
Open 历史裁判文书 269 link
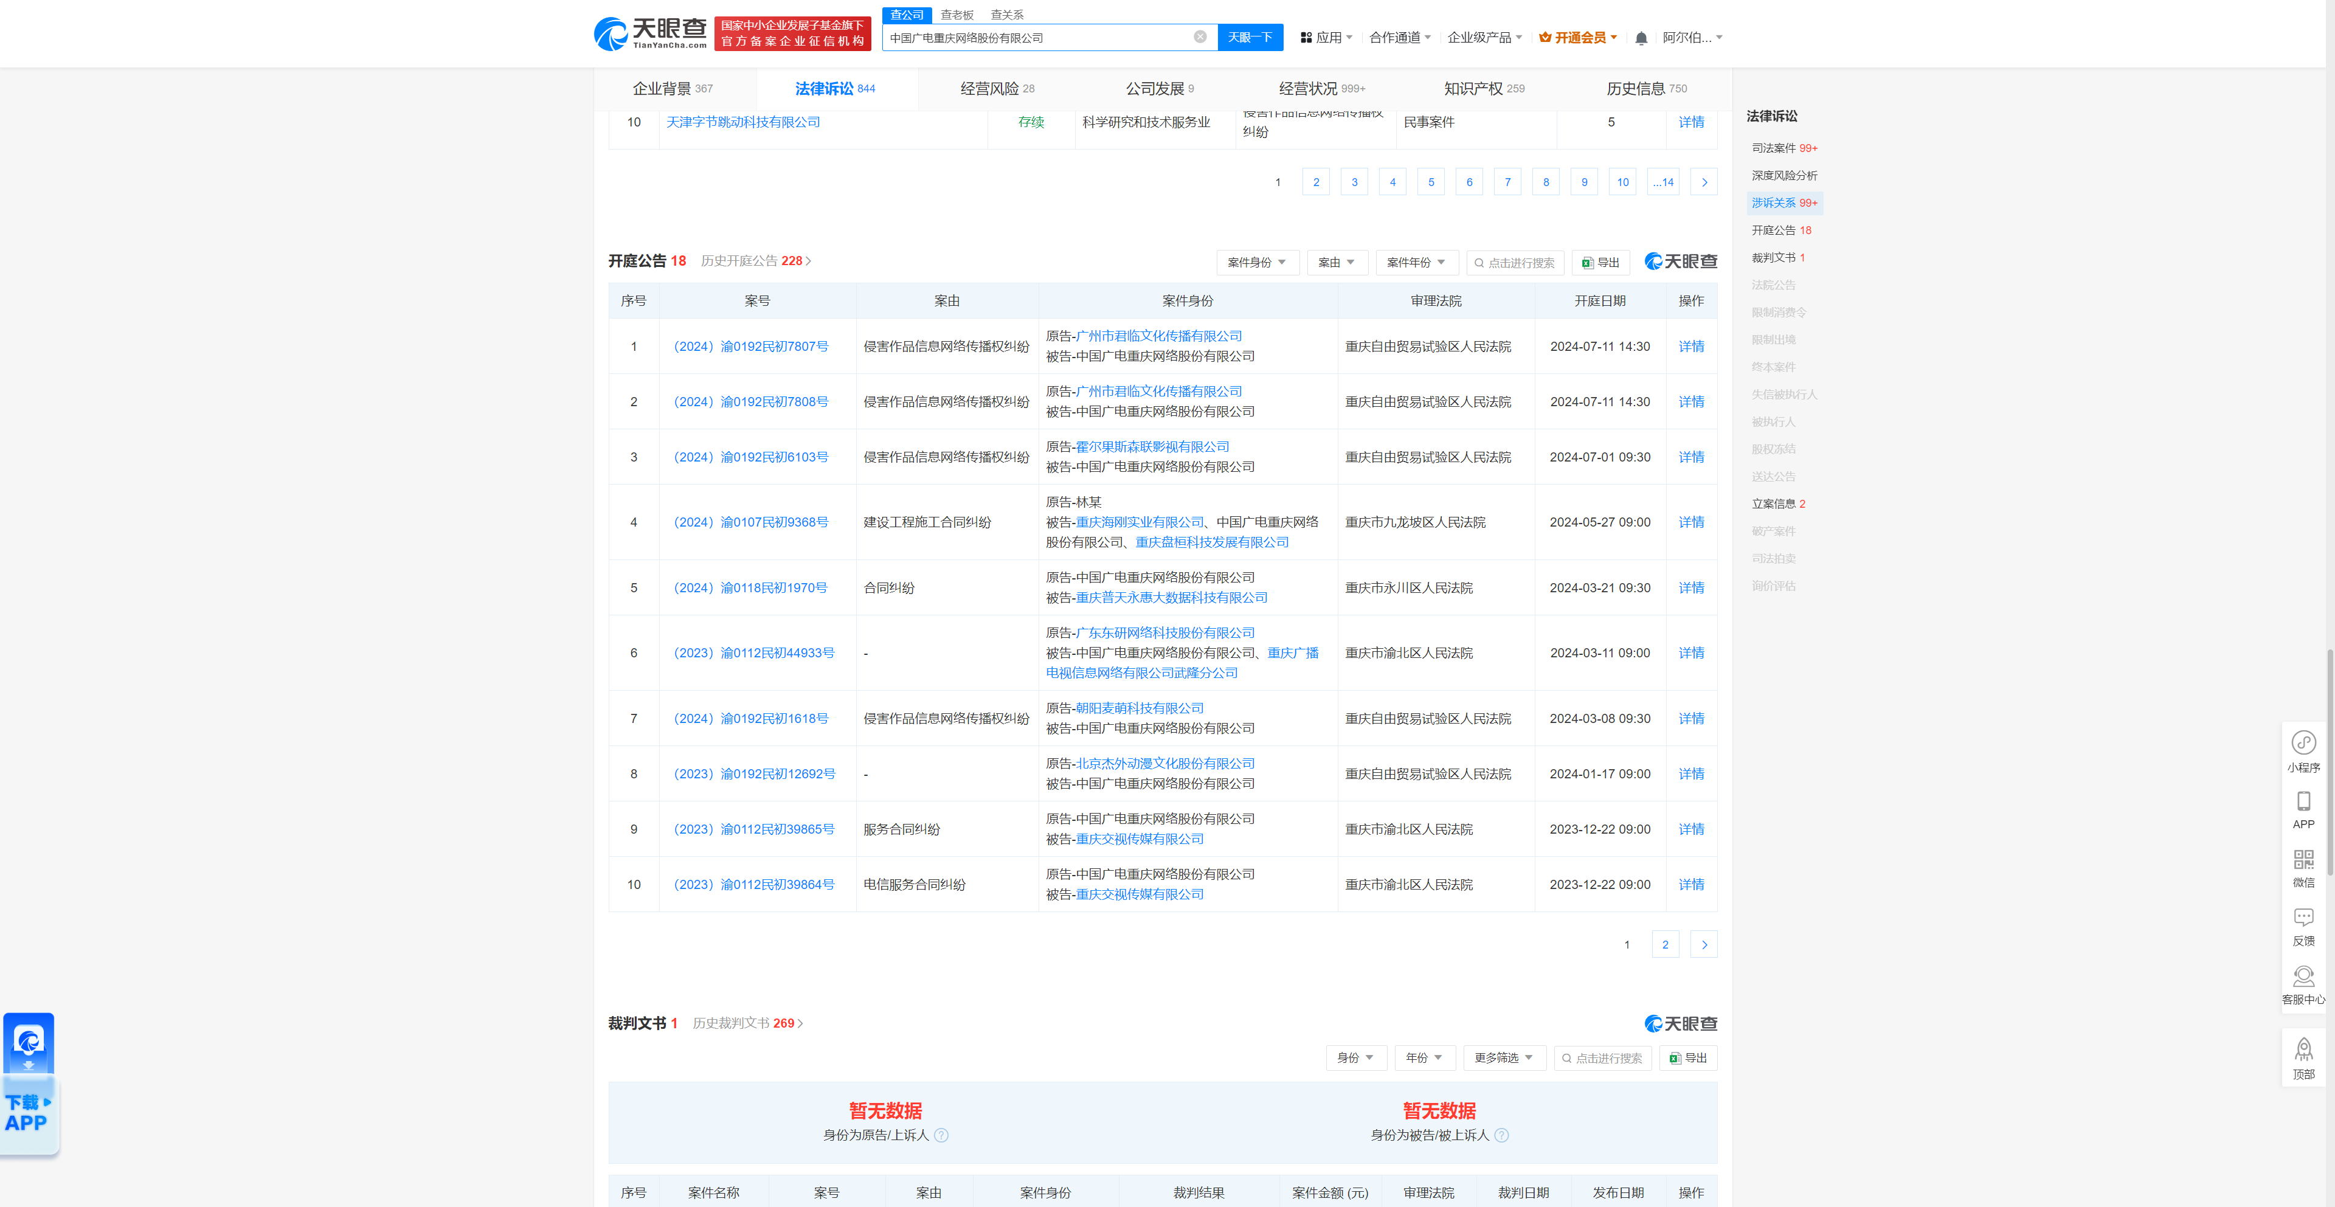[748, 1023]
